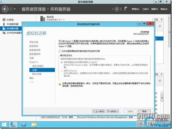172x129 pixels.
Task: Open File Explorer from the taskbar
Action: click(34, 125)
